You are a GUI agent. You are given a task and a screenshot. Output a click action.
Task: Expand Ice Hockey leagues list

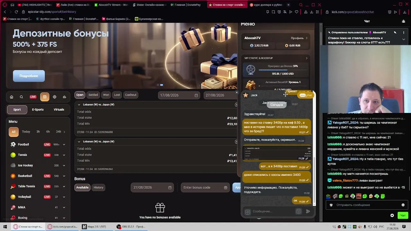pos(64,166)
